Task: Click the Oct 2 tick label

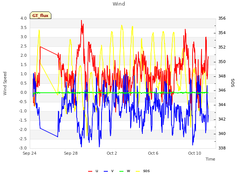Action: [112, 153]
